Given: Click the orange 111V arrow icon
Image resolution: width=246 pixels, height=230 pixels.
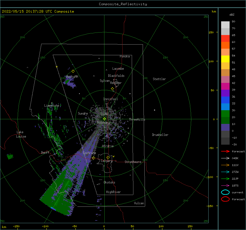Looking at the screenshot, I should click(x=225, y=165).
